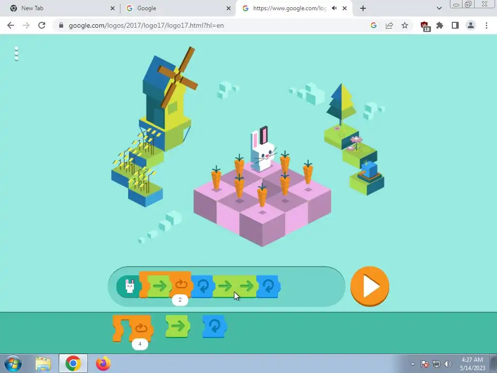Open the volume speaker tray icon
Screen dimensions: 497x373
pyautogui.click(x=448, y=364)
